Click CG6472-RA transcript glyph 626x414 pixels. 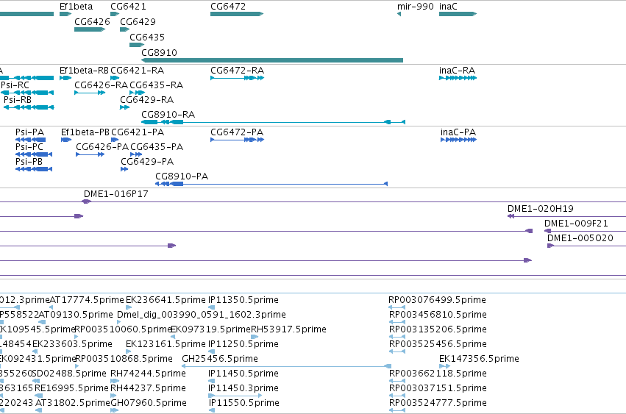click(x=237, y=78)
